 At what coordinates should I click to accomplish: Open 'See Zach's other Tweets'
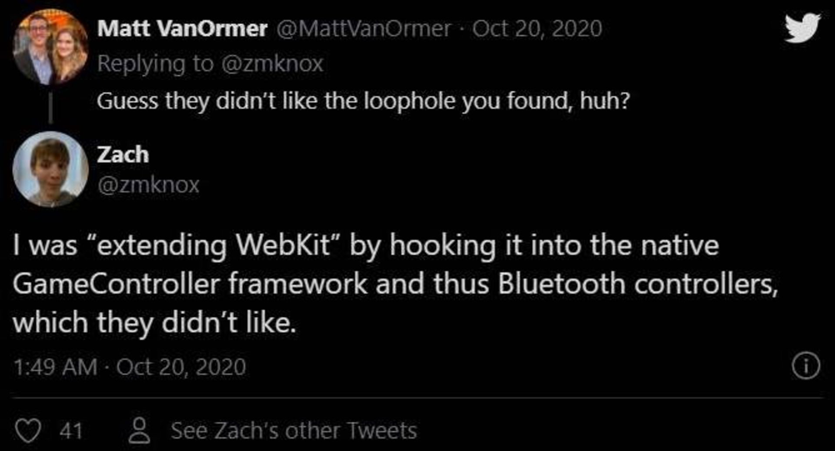click(x=294, y=431)
